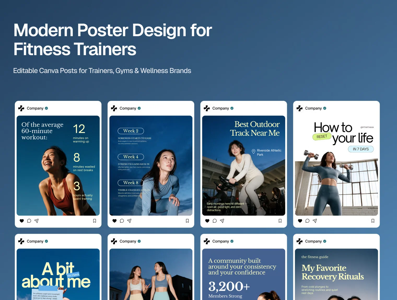Click 'the fitness guide' caption text
Screen dimensions: 397x300
[x=315, y=257]
